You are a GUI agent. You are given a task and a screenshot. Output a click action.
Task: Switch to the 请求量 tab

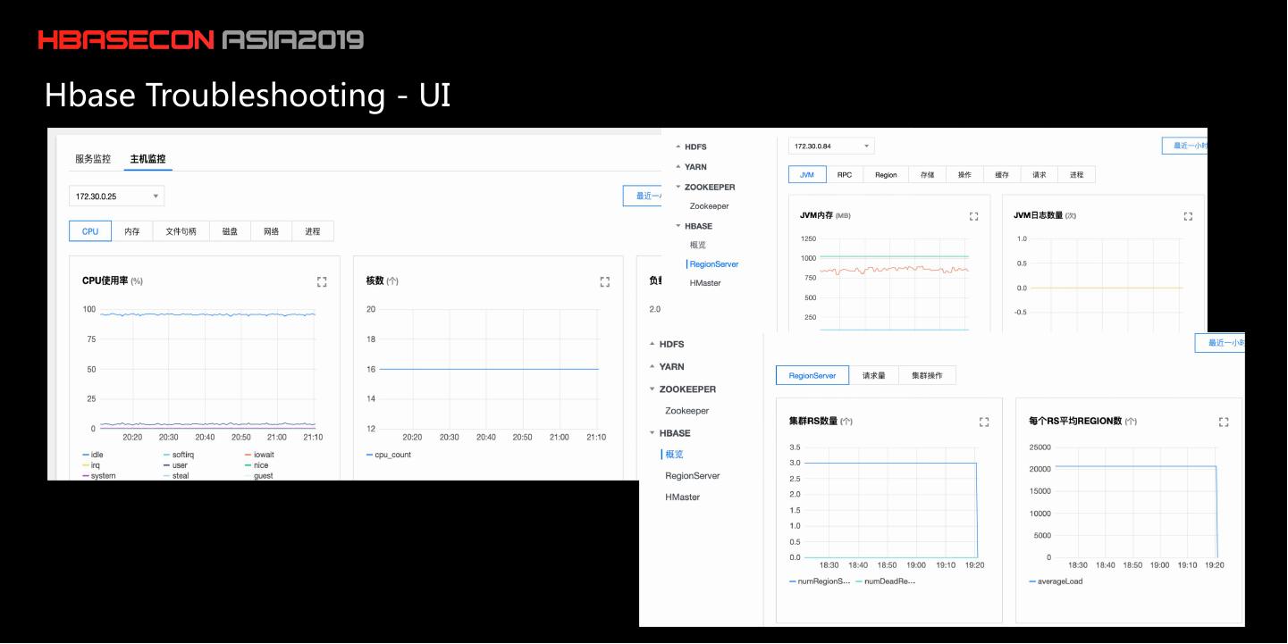(x=874, y=376)
